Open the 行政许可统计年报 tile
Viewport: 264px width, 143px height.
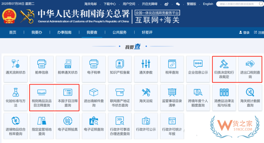click(x=172, y=126)
